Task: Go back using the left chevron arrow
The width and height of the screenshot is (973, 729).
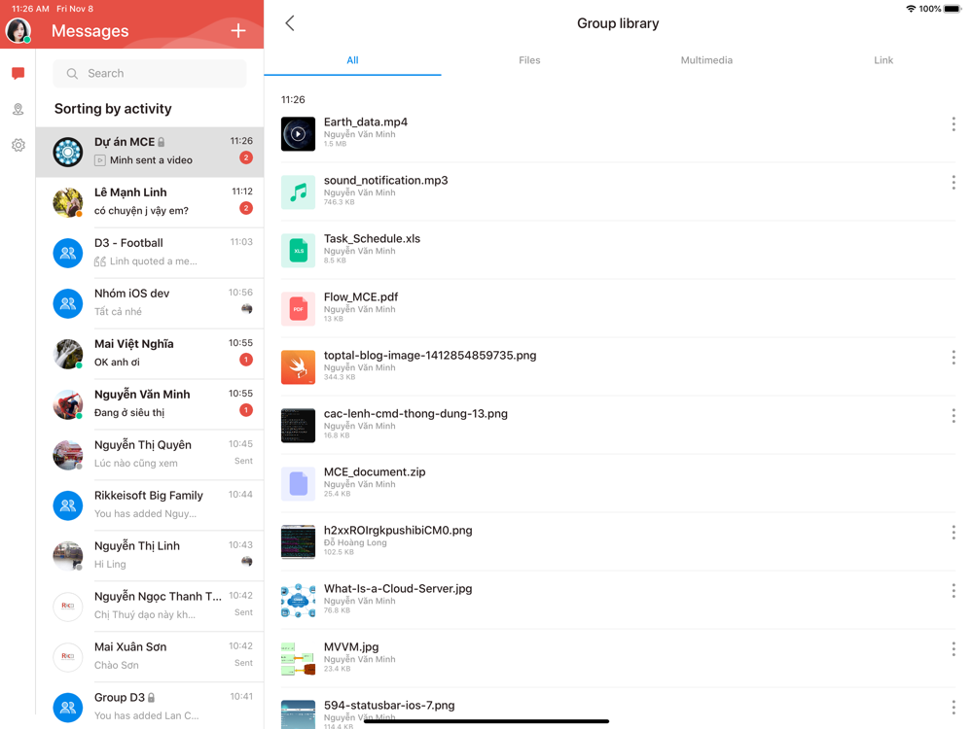Action: [x=290, y=23]
